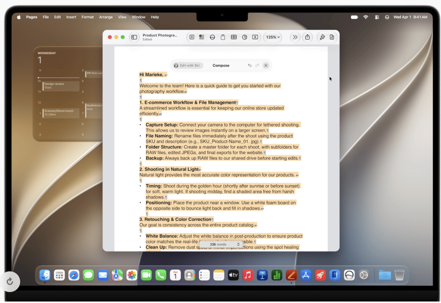Viewport: 441px width, 303px height.
Task: Open the Arrange menu
Action: (106, 17)
